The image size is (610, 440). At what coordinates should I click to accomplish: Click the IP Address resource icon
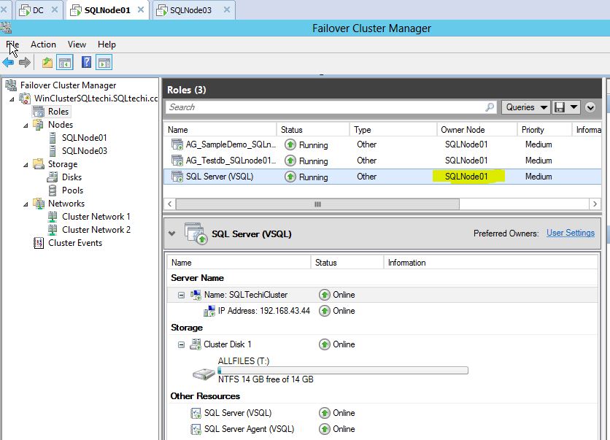pos(209,312)
